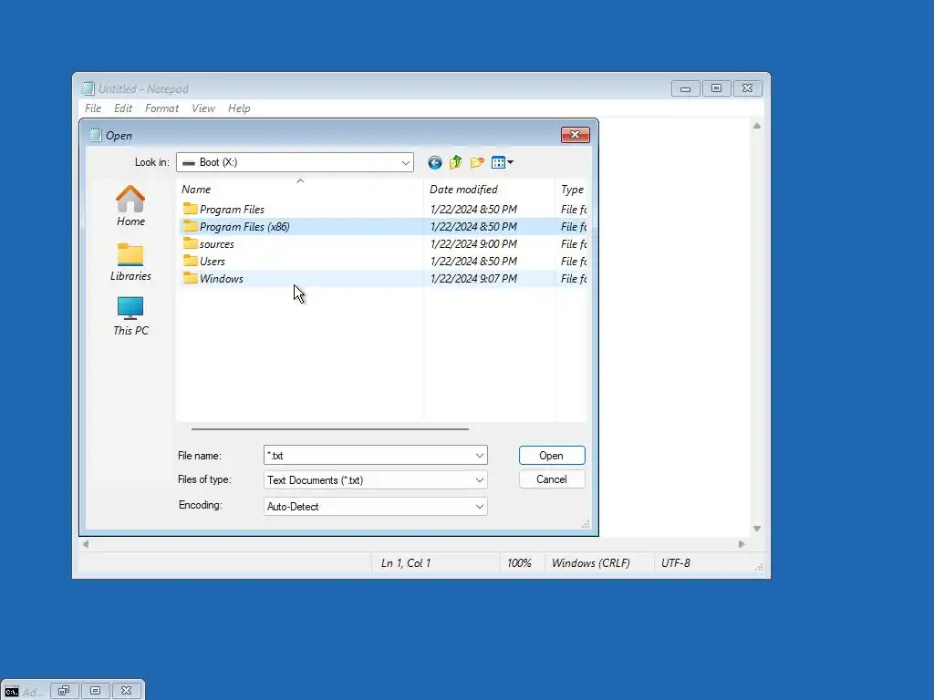Select Libraries in the places sidebar
The height and width of the screenshot is (700, 934).
coord(130,262)
